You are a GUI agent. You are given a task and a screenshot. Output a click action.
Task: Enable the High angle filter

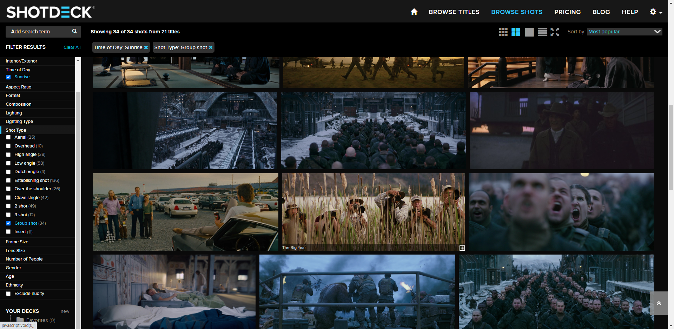click(x=8, y=154)
